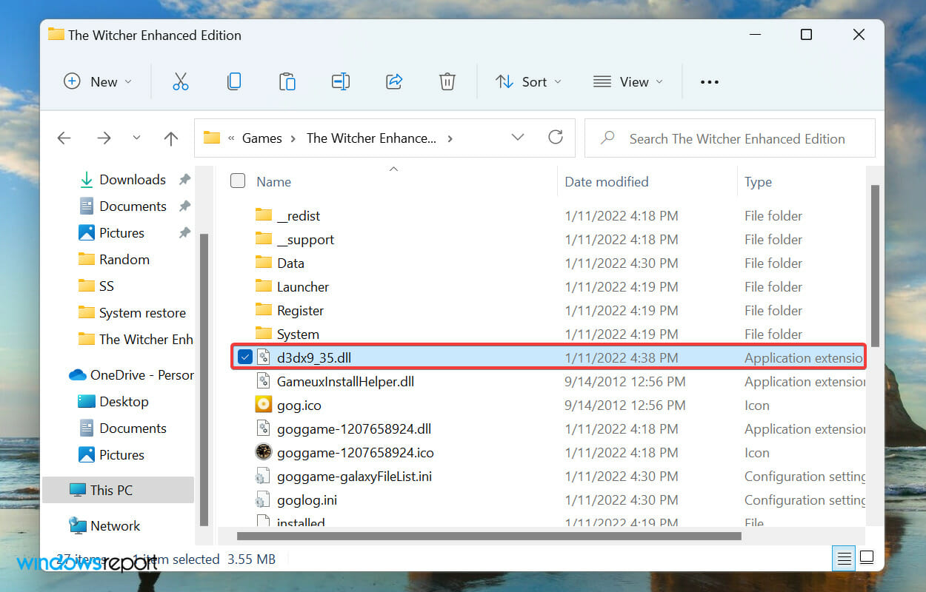This screenshot has height=592, width=926.
Task: Click the Share icon in toolbar
Action: 394,81
